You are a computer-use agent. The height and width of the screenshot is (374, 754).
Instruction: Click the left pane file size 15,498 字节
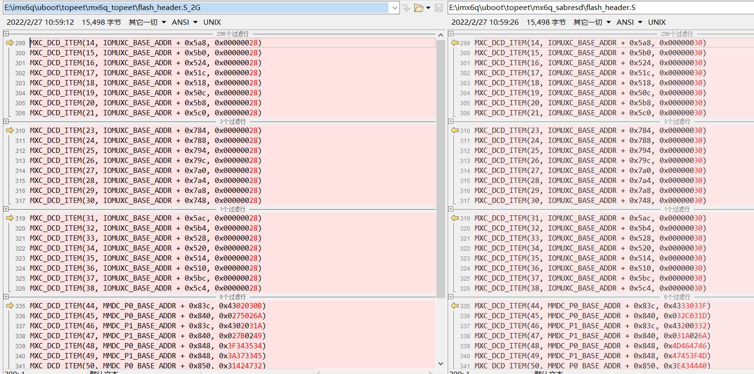pyautogui.click(x=101, y=22)
